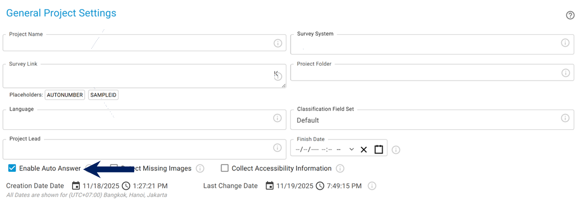Screen dimensions: 585x206
Task: Open the help icon beside General Project Settings
Action: click(570, 15)
